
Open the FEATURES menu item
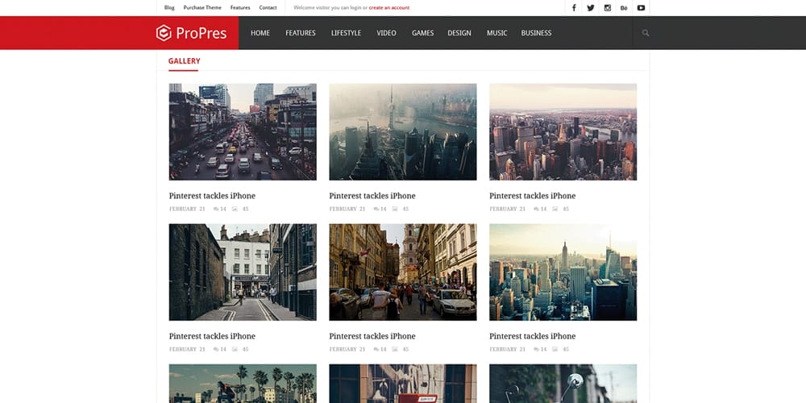300,33
